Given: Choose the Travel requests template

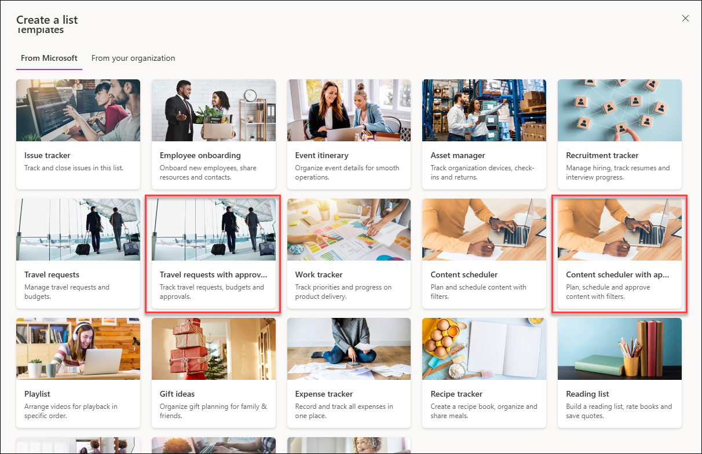Looking at the screenshot, I should [x=78, y=254].
